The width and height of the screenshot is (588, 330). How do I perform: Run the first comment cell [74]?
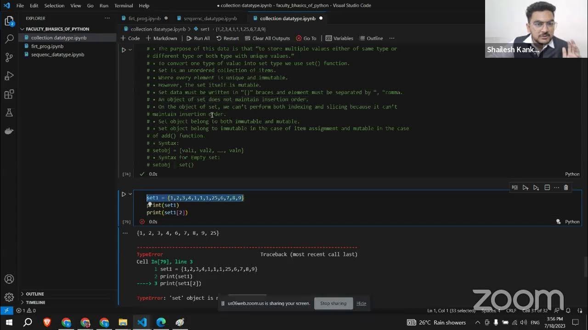(x=124, y=49)
